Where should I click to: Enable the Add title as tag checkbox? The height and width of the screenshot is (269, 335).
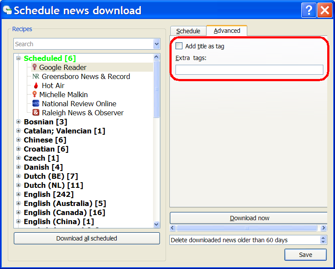click(x=179, y=46)
